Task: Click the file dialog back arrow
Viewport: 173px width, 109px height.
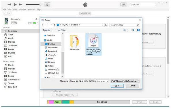Action: coord(43,25)
